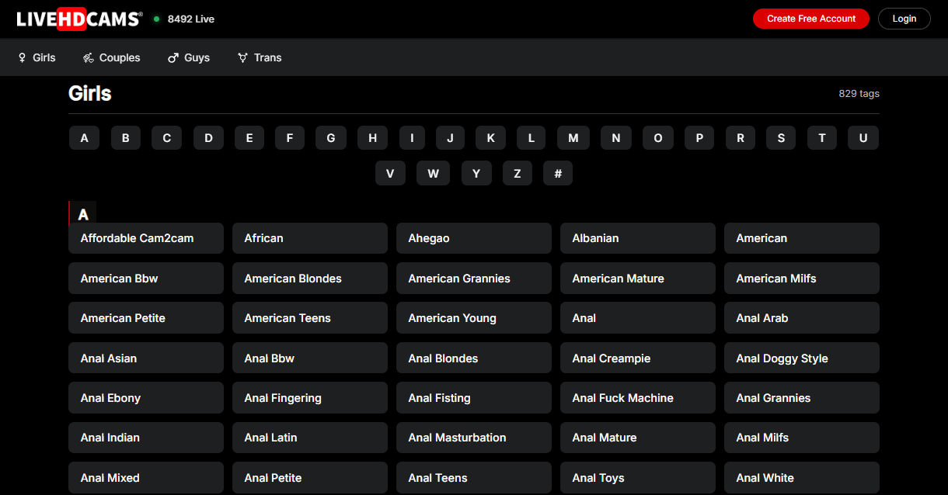The image size is (948, 495).
Task: Click the letter W filter button
Action: point(433,174)
